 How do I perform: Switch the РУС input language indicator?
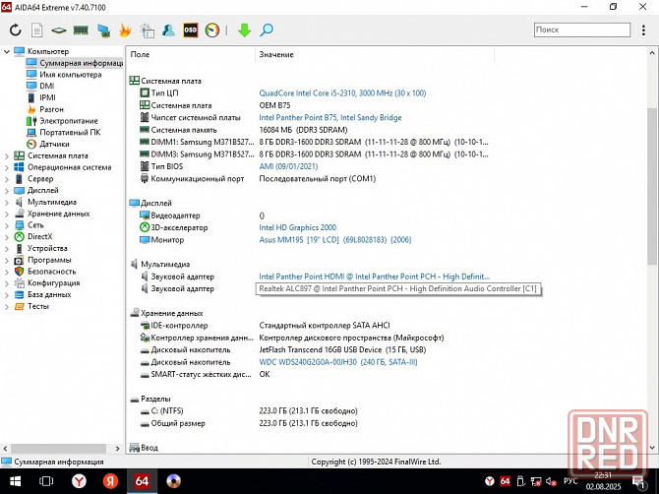(x=570, y=481)
